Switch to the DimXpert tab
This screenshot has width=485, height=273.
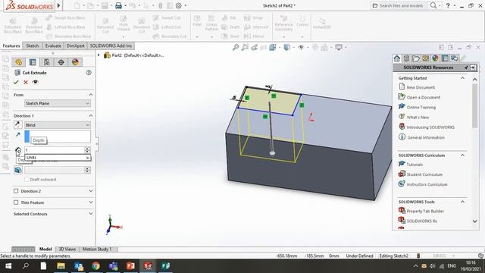click(76, 45)
